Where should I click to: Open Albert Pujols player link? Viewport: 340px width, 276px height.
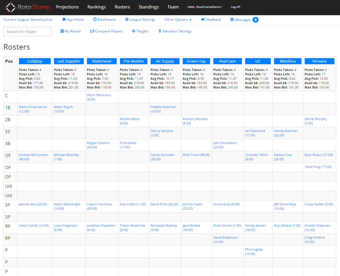point(63,109)
